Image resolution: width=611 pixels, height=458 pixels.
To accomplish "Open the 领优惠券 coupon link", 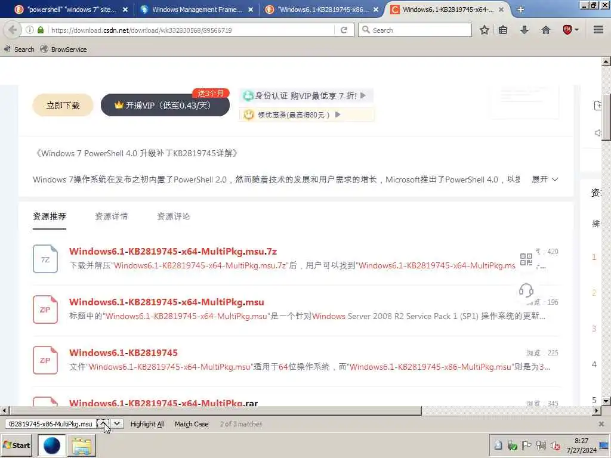I will [x=306, y=114].
